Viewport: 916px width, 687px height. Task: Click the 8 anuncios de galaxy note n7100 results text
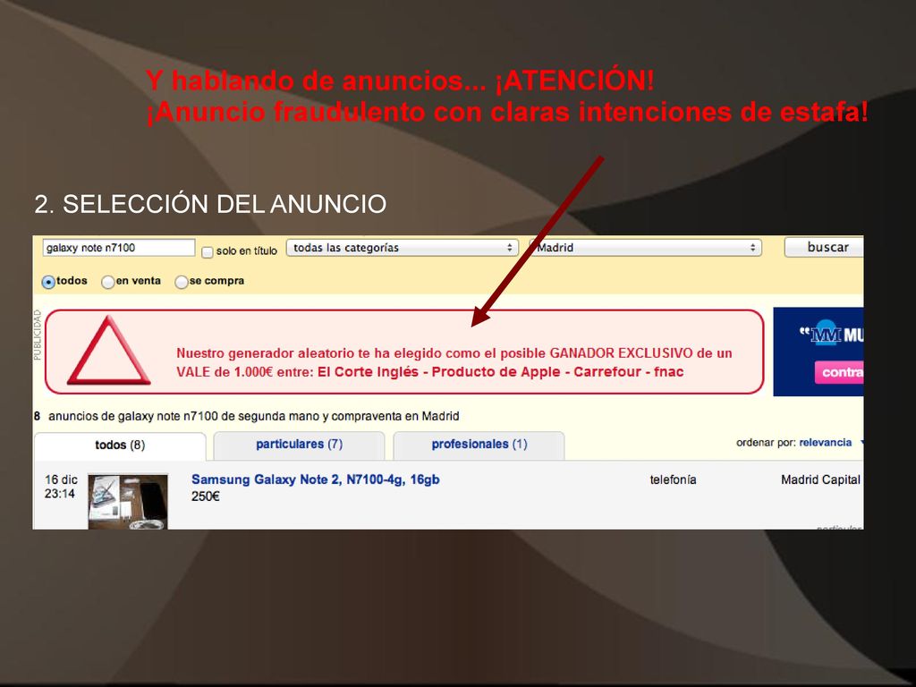(x=247, y=417)
